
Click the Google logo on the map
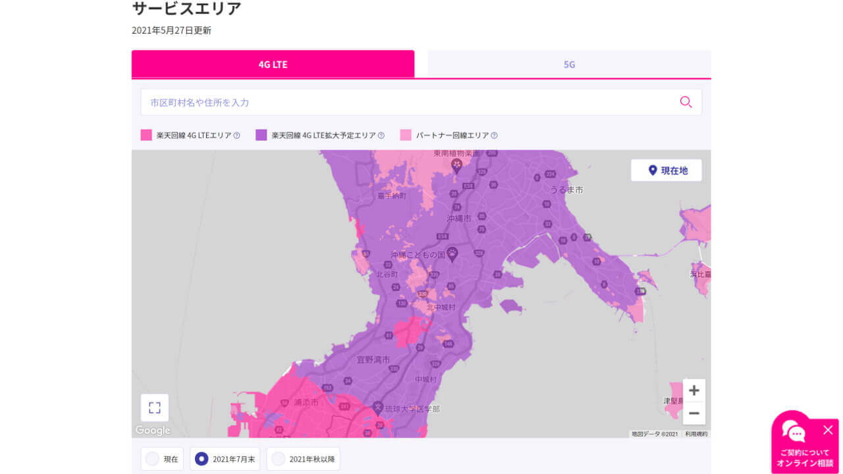point(153,430)
